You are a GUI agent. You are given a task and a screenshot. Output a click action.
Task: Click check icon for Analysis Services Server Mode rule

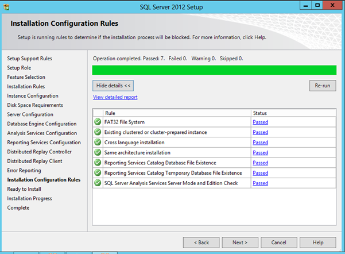(x=98, y=183)
